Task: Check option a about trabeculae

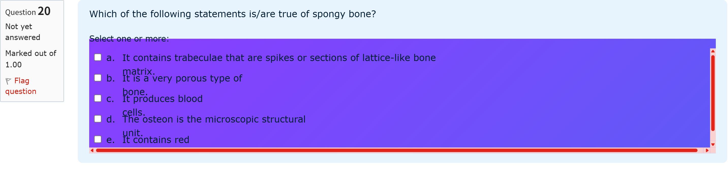Action: coord(98,57)
